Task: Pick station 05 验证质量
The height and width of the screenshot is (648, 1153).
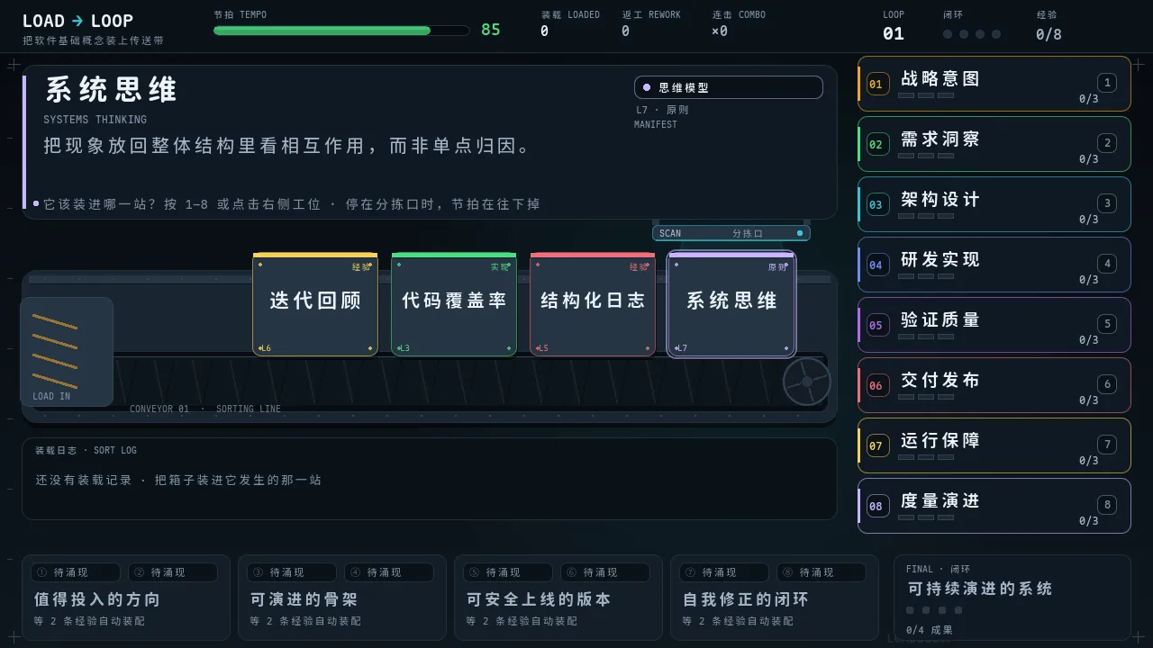Action: [994, 325]
